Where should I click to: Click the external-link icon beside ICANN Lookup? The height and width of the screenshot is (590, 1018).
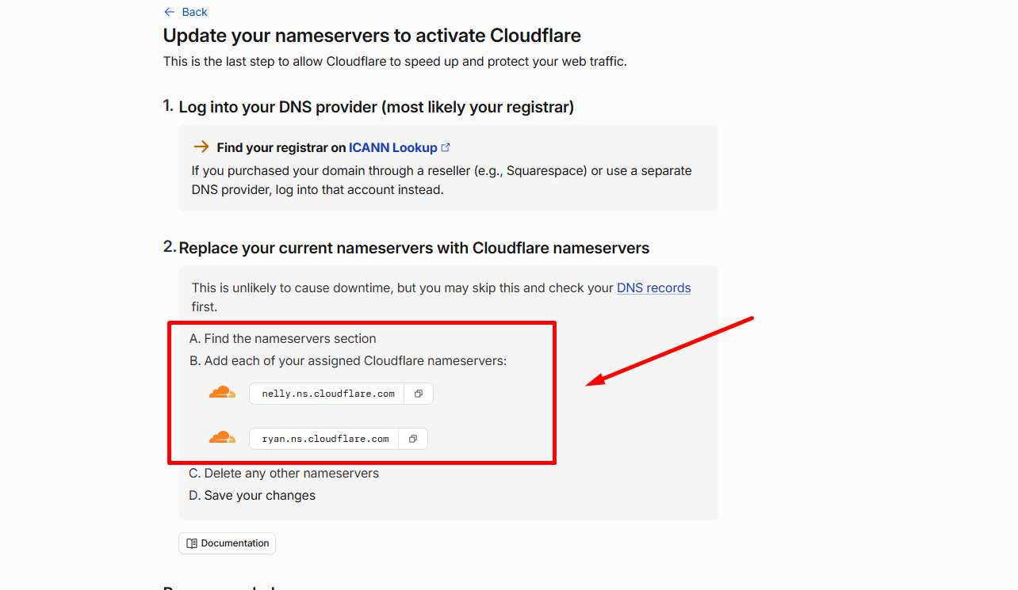446,147
